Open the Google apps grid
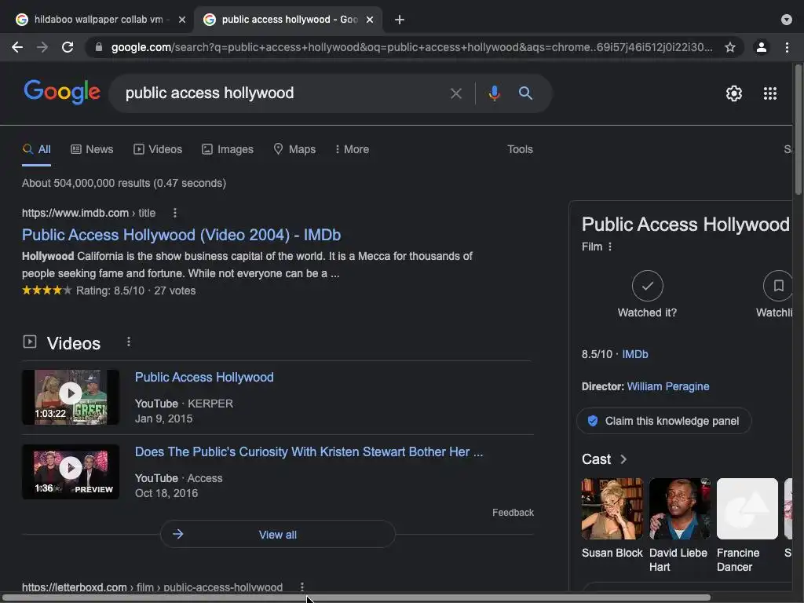 pyautogui.click(x=770, y=93)
